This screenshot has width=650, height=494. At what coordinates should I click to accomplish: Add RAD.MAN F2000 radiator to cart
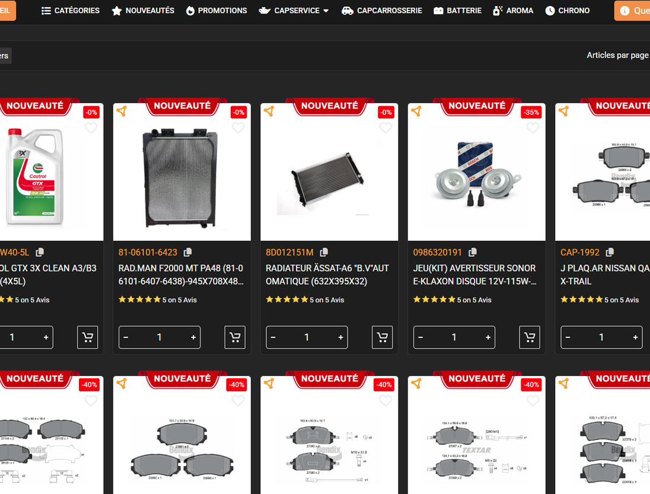tap(235, 337)
